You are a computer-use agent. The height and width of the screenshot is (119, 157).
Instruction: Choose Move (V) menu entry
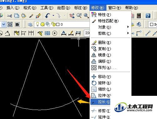pos(111,77)
